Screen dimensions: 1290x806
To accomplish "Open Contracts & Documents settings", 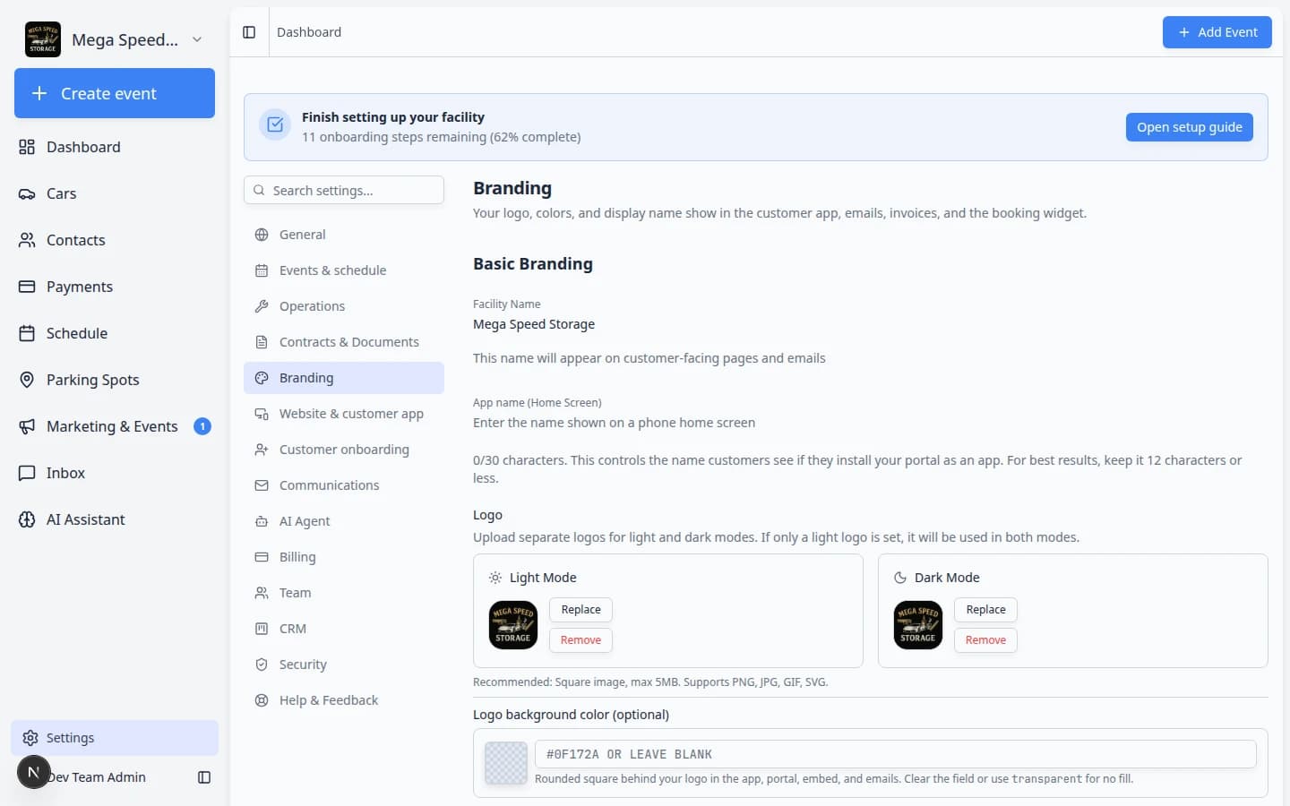I will [x=344, y=342].
